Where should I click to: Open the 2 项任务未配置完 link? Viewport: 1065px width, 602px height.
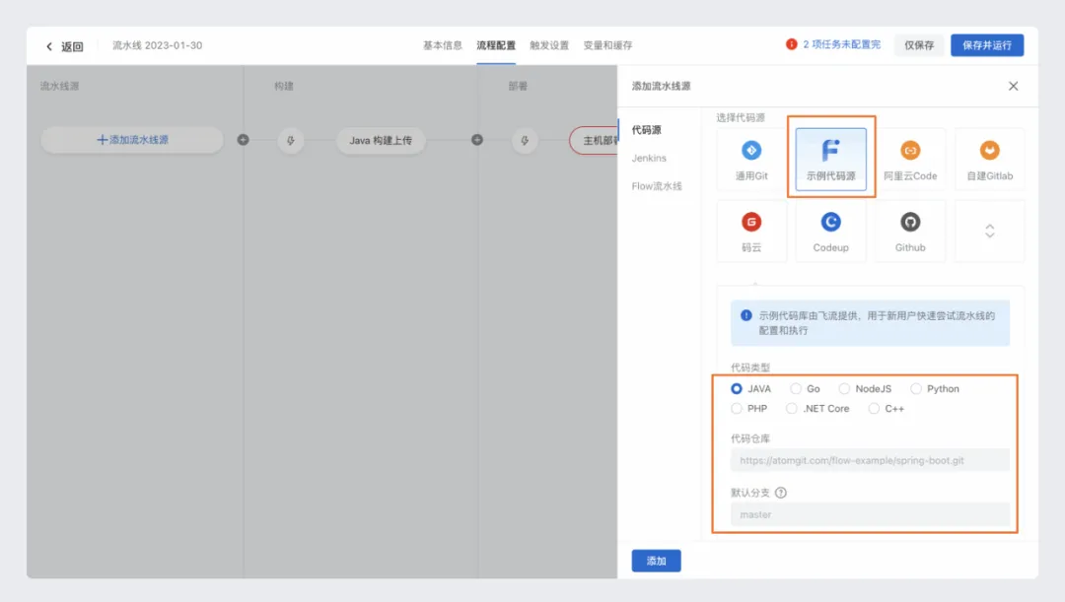tap(841, 44)
